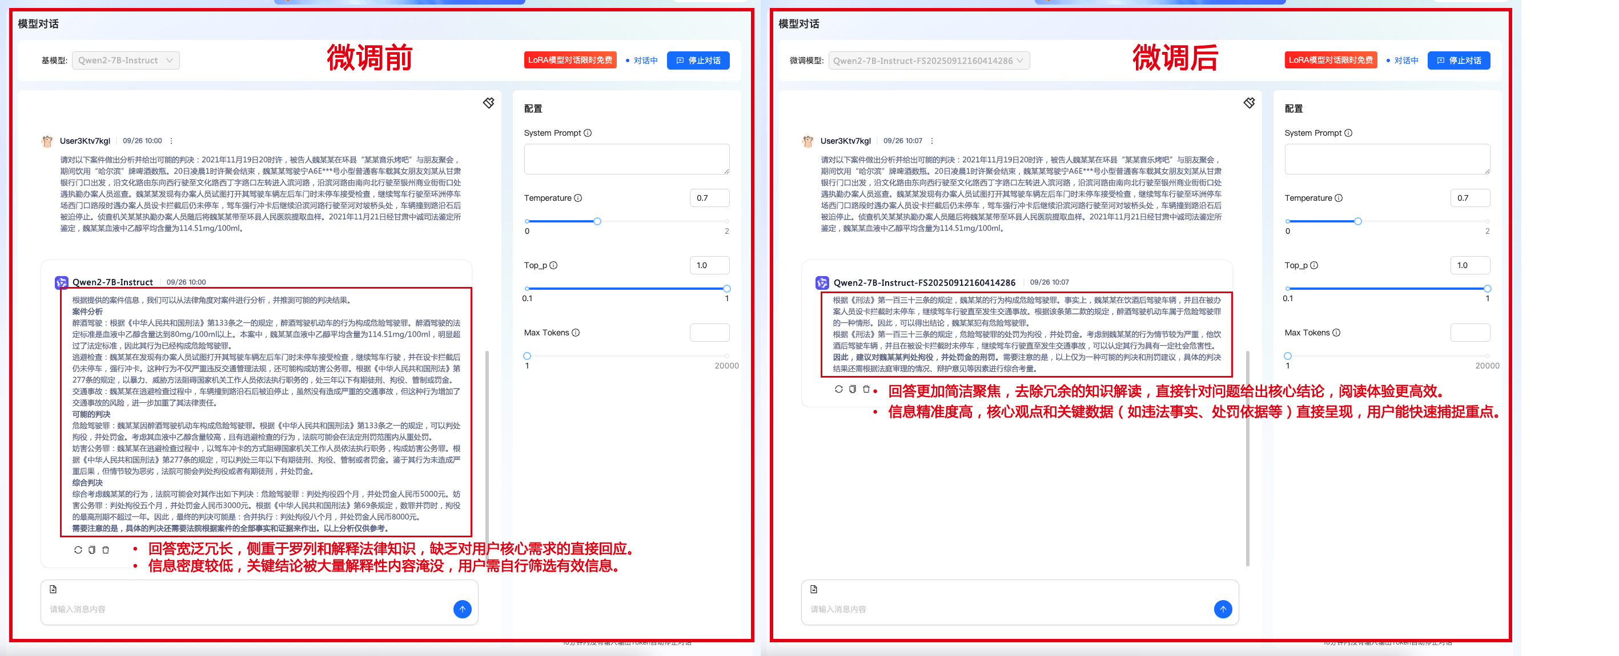The height and width of the screenshot is (656, 1619).
Task: Click the 停止对话 button on the left panel
Action: click(698, 60)
